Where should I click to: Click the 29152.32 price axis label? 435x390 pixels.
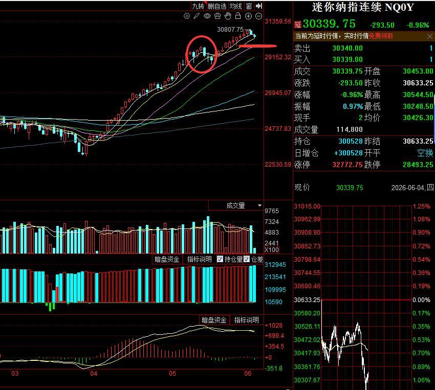(x=278, y=57)
